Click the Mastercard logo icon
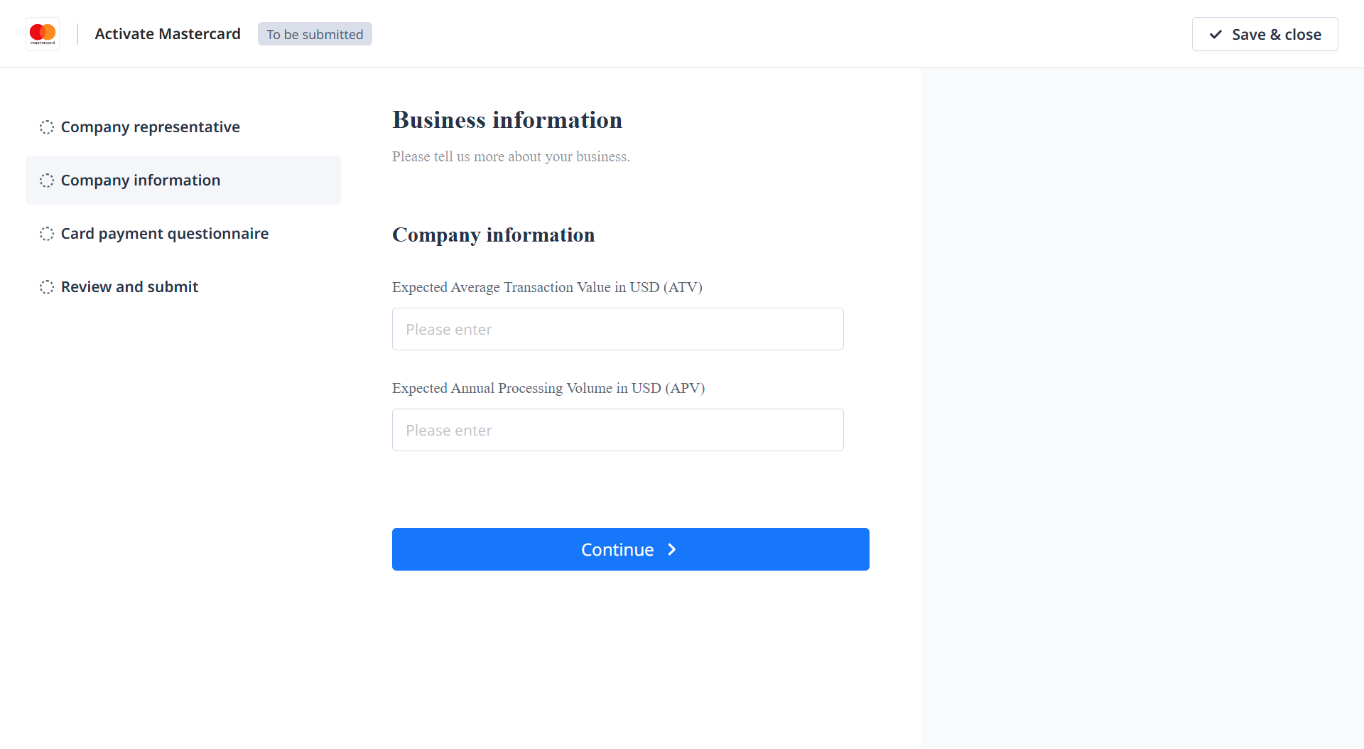The width and height of the screenshot is (1364, 749). [x=43, y=33]
